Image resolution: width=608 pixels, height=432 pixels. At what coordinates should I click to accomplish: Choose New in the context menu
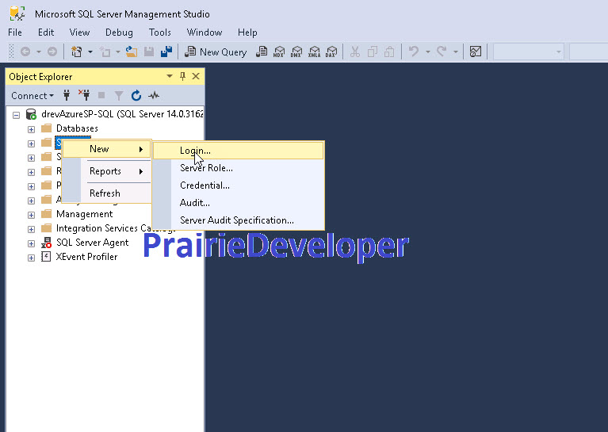(107, 149)
